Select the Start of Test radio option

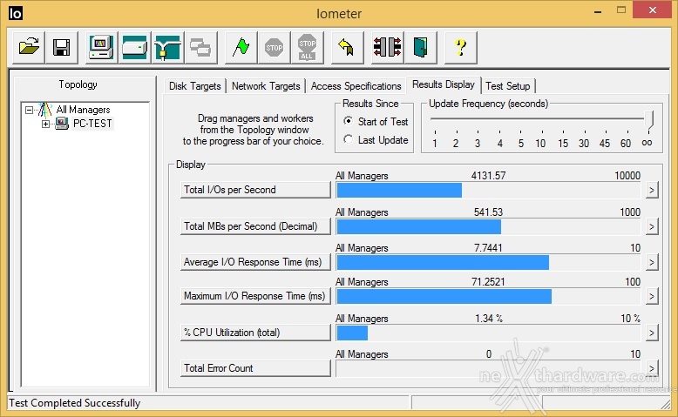click(348, 121)
